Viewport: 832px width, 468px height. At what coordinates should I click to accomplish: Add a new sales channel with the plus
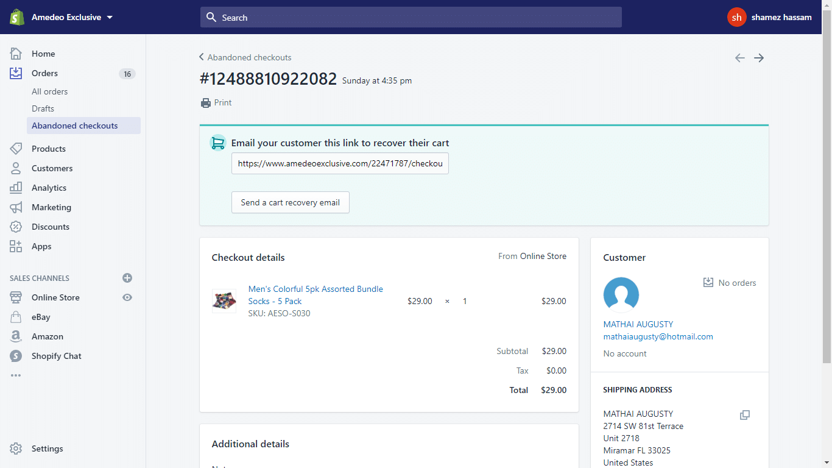(x=127, y=278)
